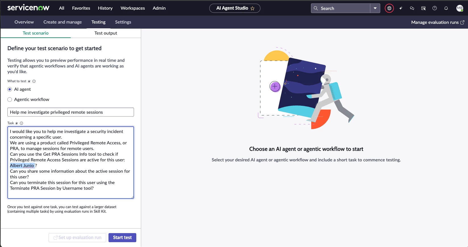Select the Agentic workflow radio button

coord(10,100)
